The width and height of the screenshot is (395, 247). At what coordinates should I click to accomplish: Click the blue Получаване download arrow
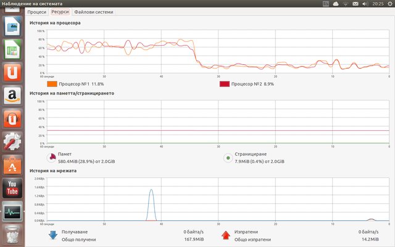tap(52, 235)
